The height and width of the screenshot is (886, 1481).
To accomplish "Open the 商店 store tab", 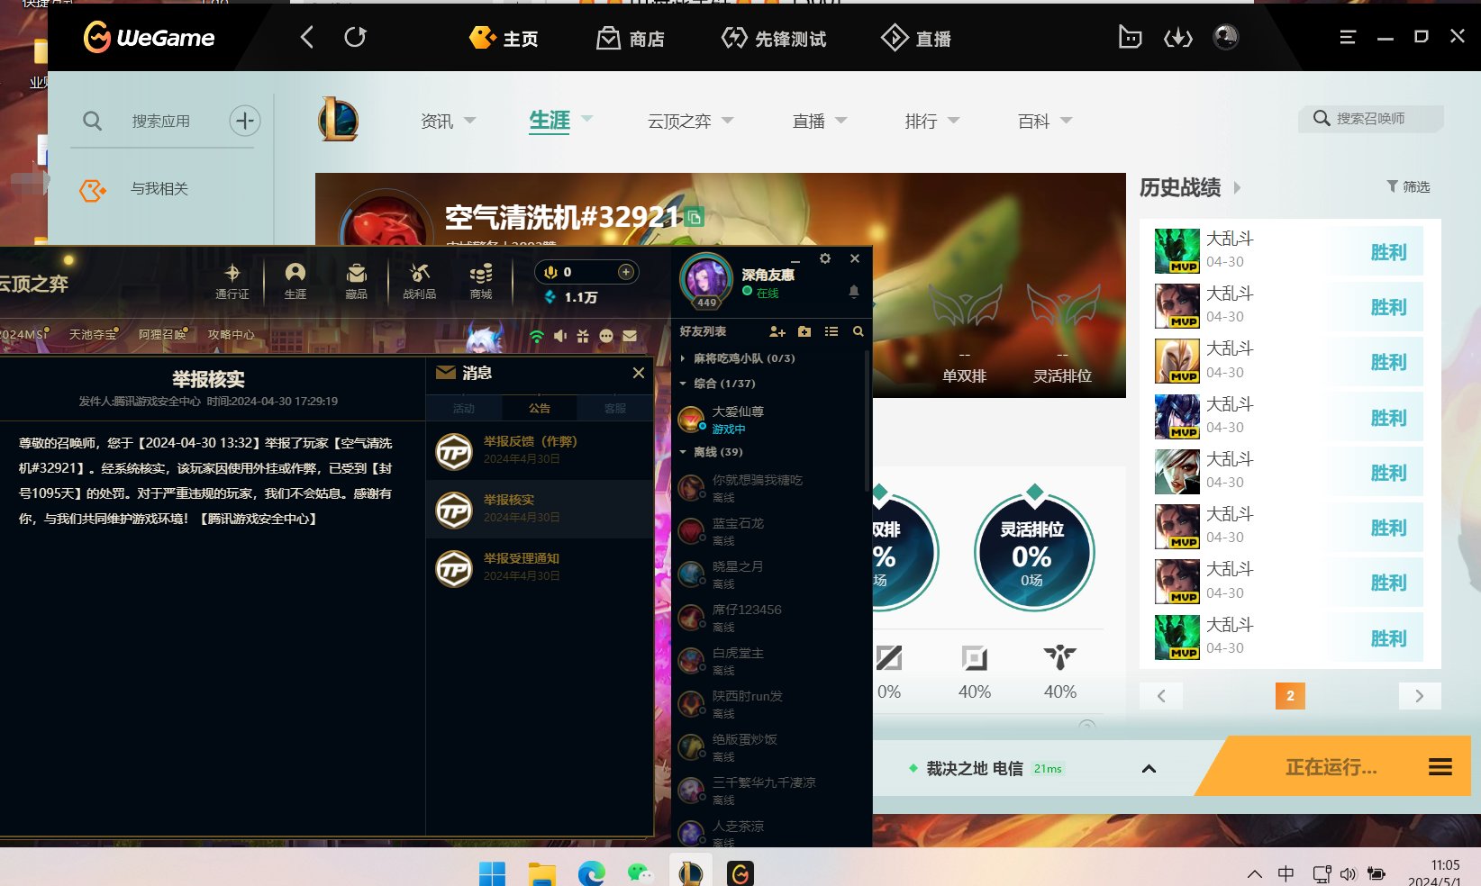I will [631, 38].
